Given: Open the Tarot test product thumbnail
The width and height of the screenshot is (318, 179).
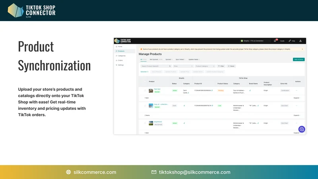Looking at the screenshot, I should [151, 91].
